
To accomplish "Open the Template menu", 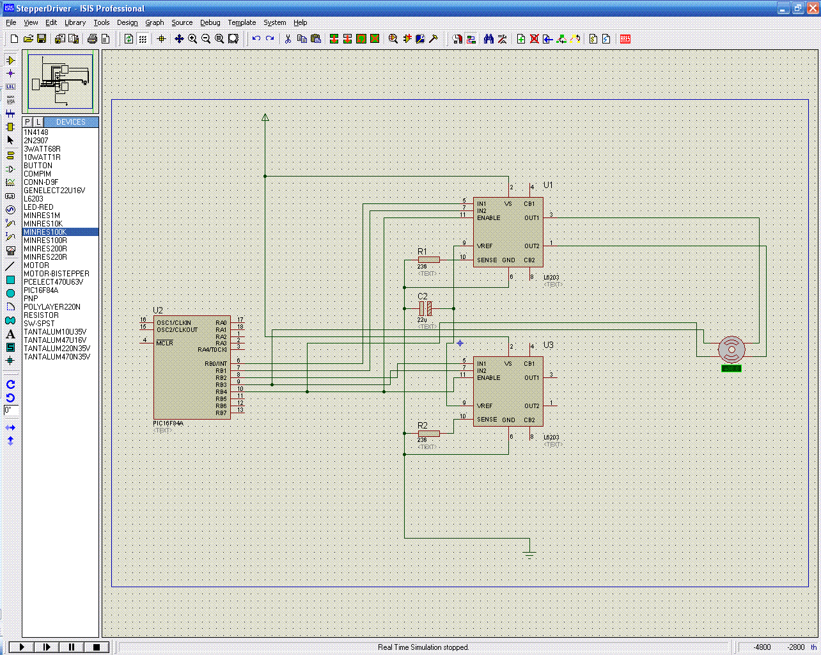I will coord(242,22).
